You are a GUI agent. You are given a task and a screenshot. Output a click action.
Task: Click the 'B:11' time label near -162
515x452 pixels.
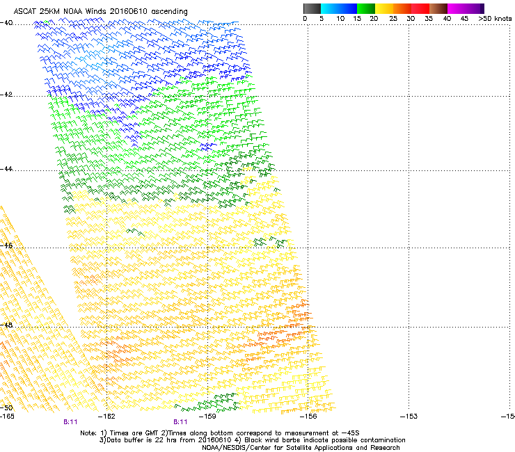click(x=70, y=422)
